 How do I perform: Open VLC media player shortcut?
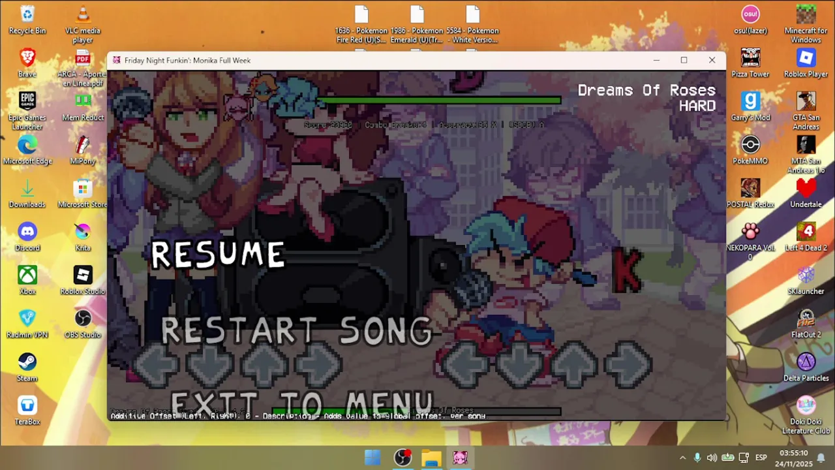tap(83, 24)
